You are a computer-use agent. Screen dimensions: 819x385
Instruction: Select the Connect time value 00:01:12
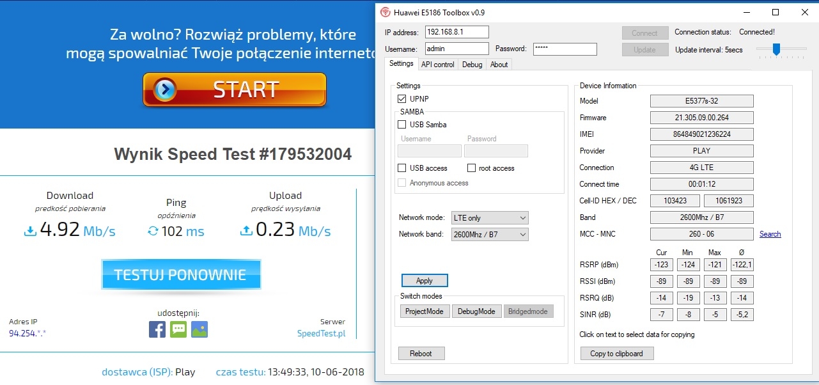point(702,184)
